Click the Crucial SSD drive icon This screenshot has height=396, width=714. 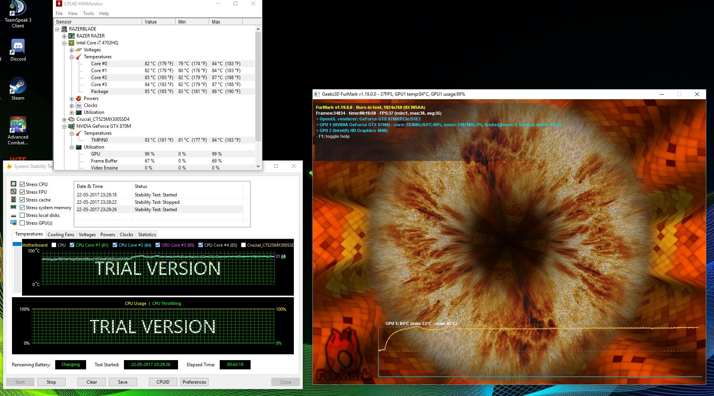pos(71,119)
